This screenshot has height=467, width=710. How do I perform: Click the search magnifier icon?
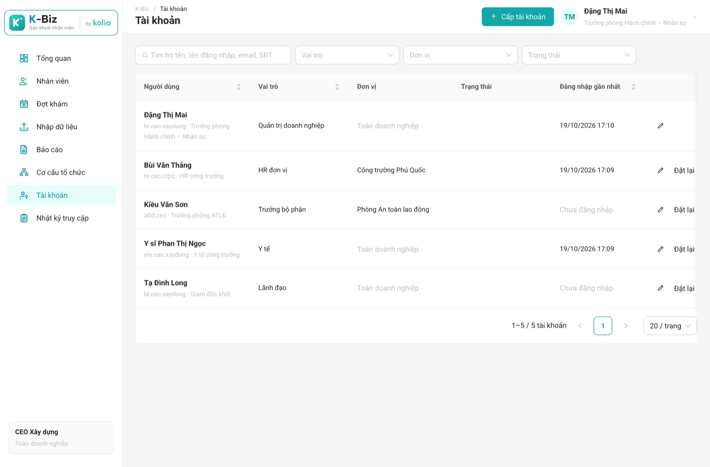coord(145,55)
